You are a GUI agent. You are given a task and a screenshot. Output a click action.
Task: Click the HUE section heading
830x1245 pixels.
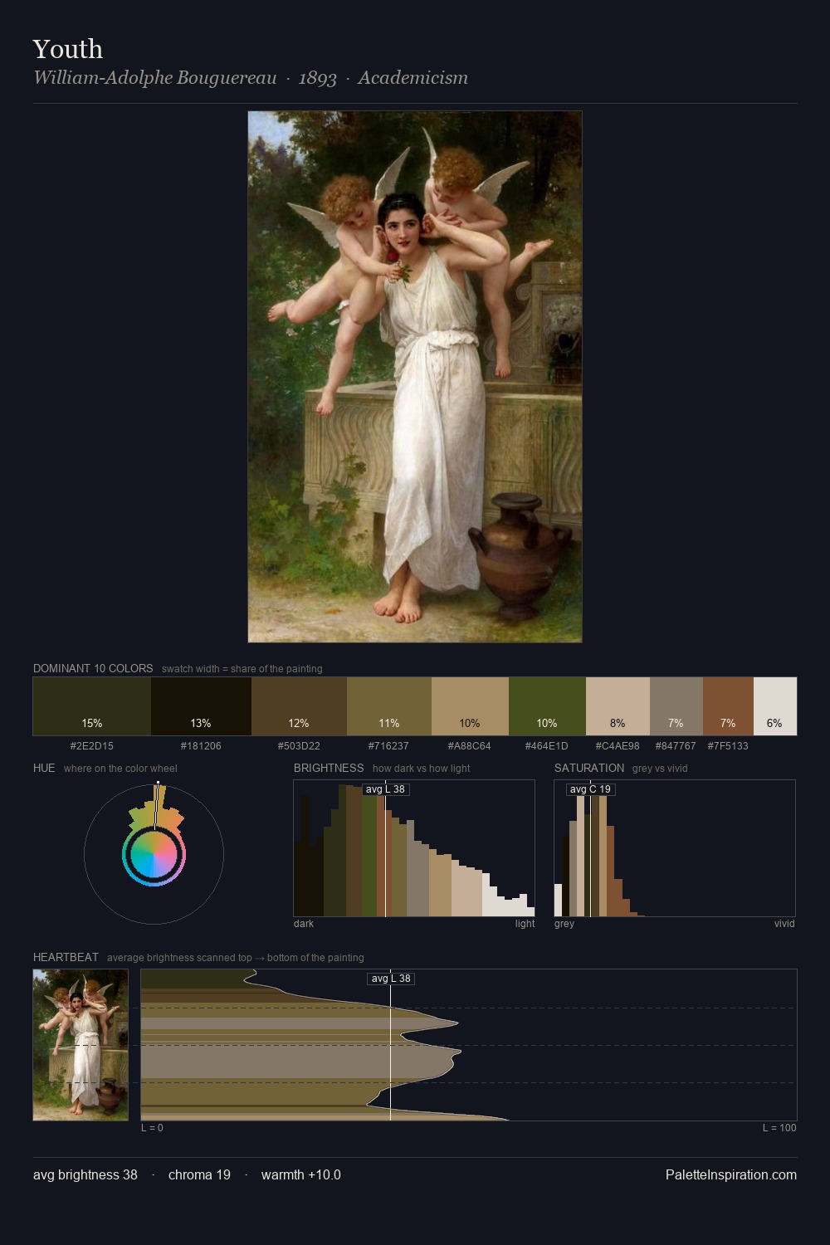tap(44, 768)
